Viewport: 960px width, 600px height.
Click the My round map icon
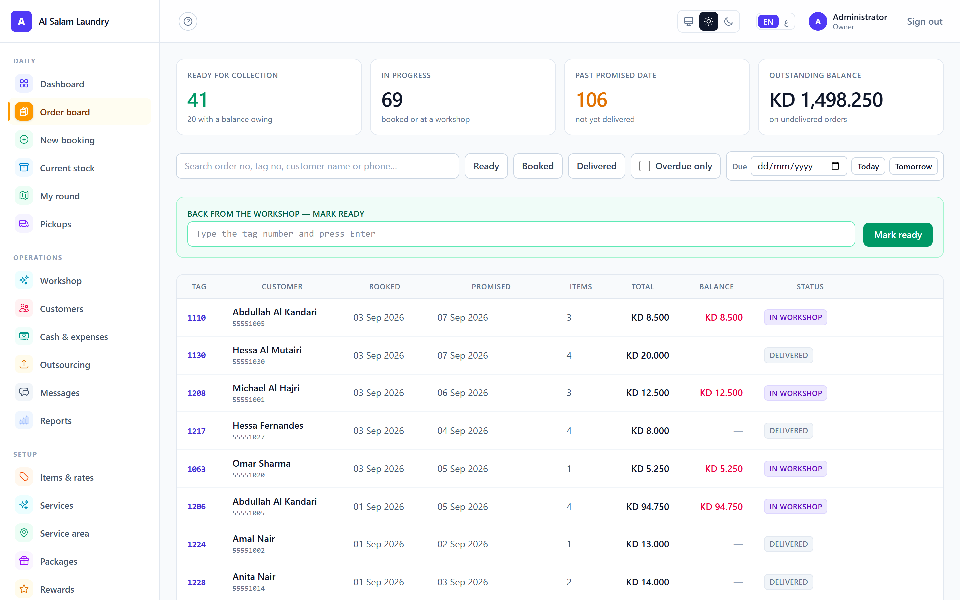click(x=24, y=196)
